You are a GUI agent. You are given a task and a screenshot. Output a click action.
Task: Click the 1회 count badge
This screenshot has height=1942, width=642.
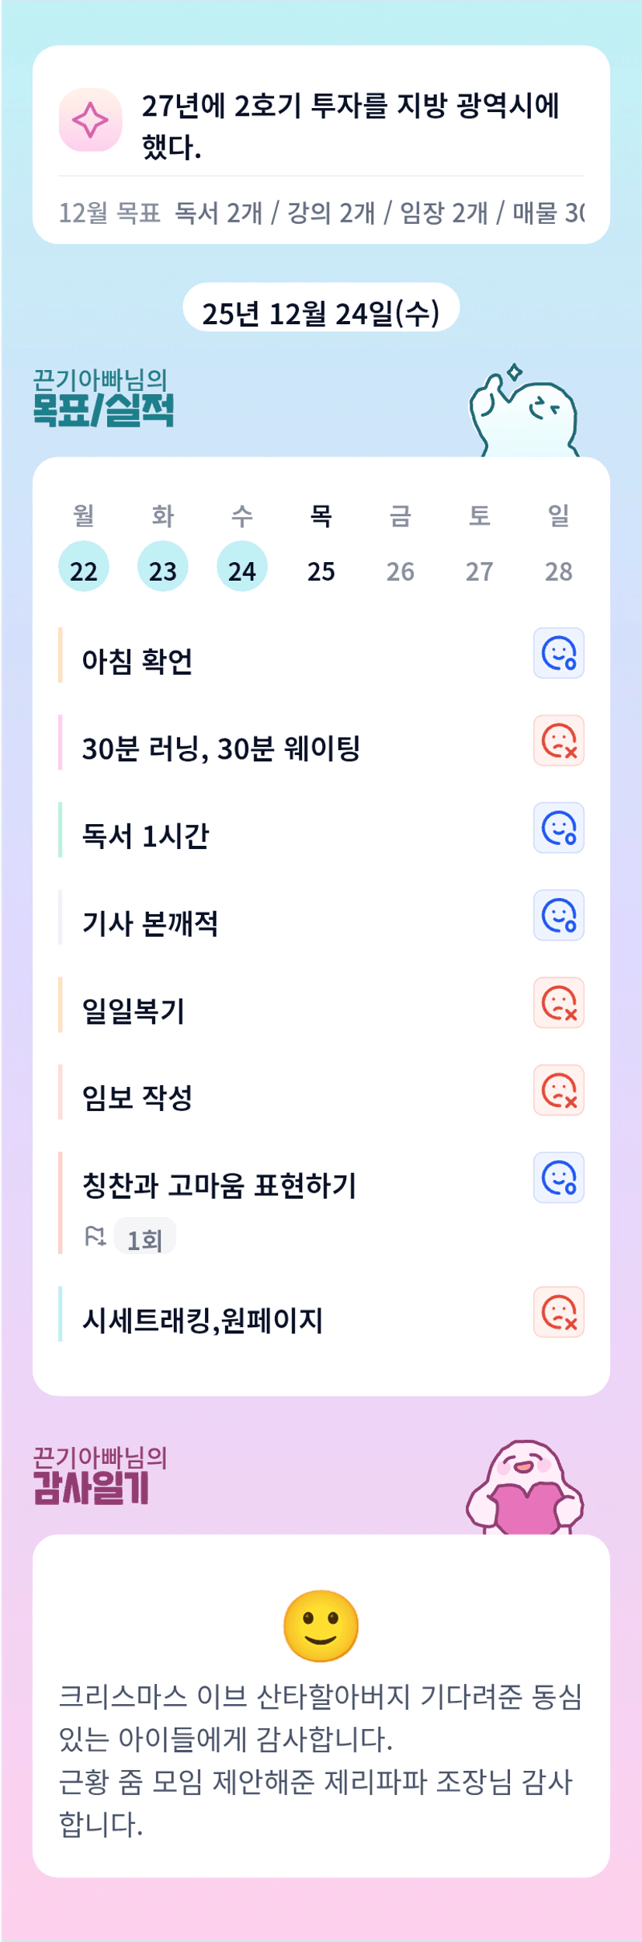(x=145, y=1237)
